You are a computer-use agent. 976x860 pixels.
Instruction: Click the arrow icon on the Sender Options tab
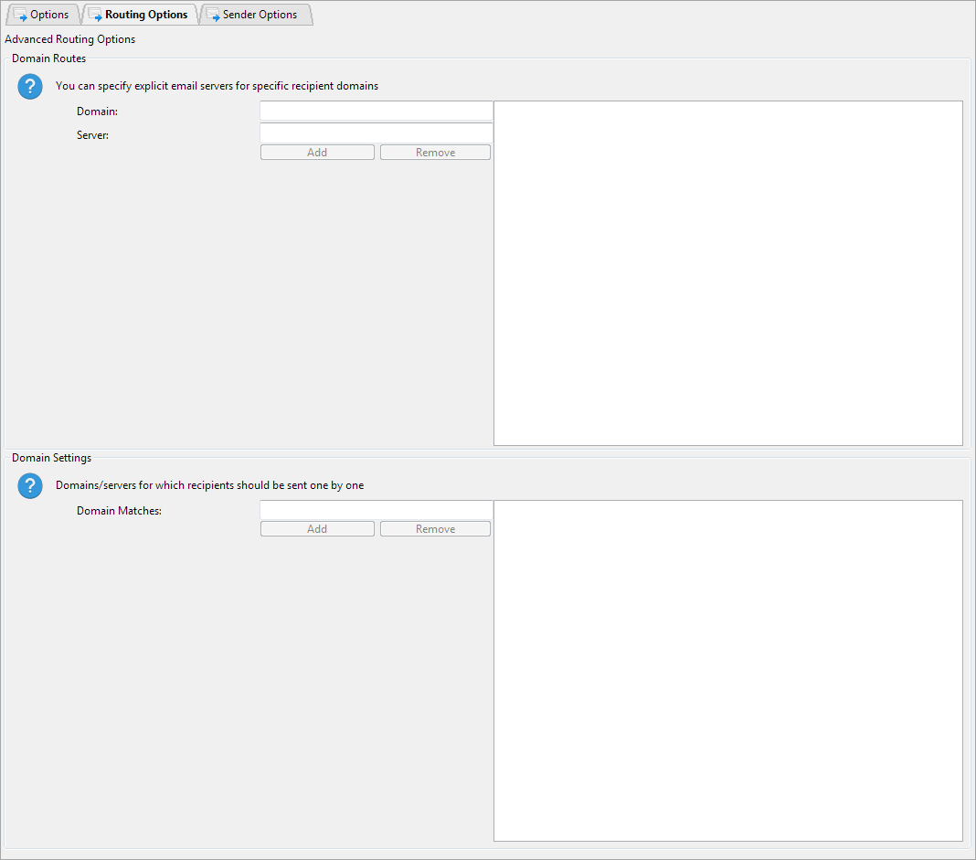[x=212, y=14]
